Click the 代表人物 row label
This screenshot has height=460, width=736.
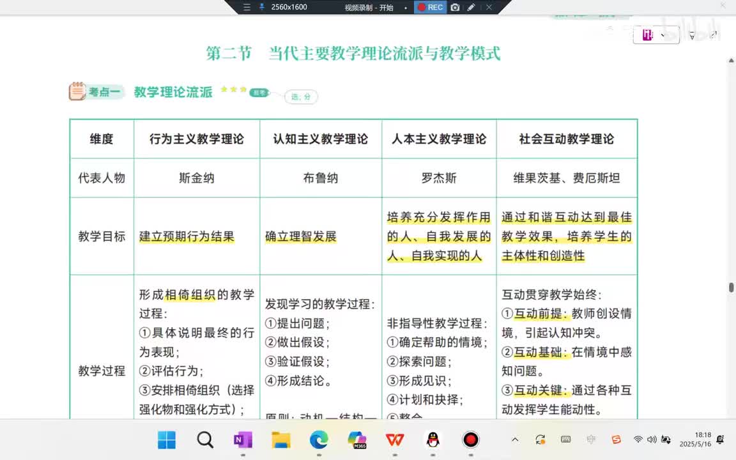coord(102,178)
